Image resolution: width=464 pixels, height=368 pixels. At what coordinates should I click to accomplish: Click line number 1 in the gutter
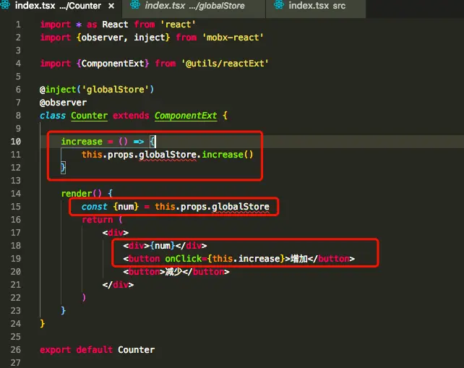18,25
